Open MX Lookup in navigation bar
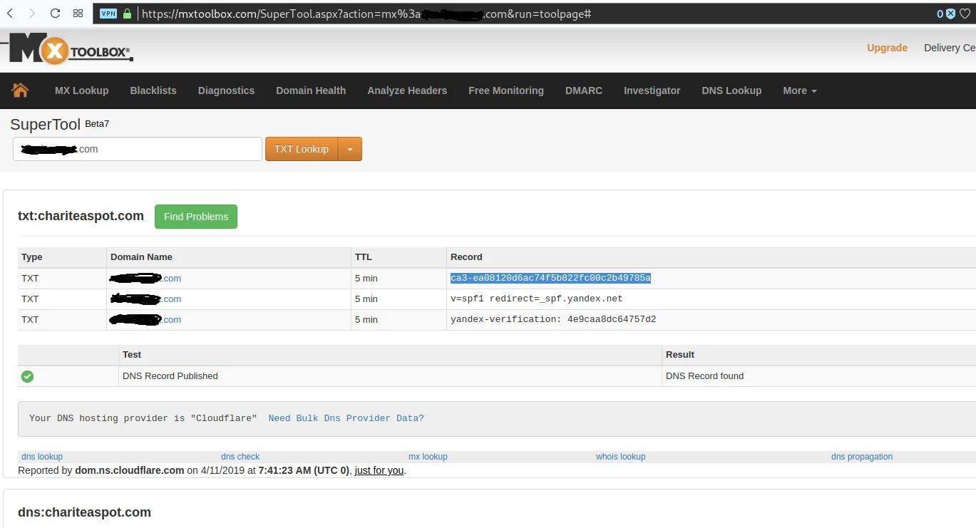The width and height of the screenshot is (976, 528). pyautogui.click(x=81, y=90)
